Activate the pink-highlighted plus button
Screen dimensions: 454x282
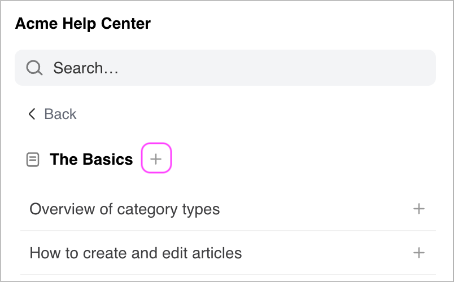(x=156, y=158)
